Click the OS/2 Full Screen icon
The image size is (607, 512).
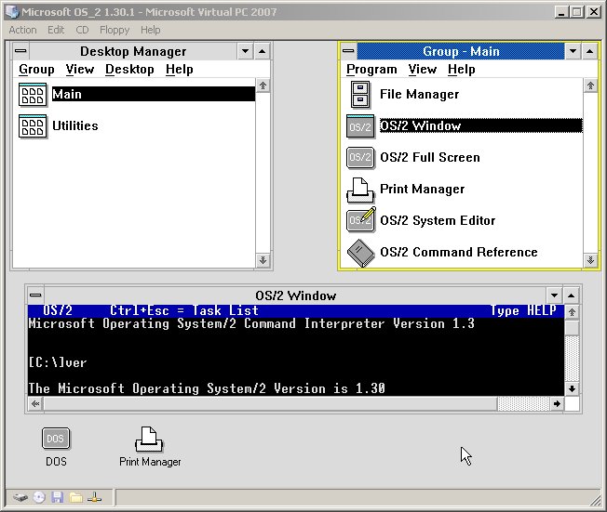360,158
